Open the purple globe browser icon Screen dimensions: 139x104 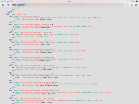pyautogui.click(x=136, y=5)
